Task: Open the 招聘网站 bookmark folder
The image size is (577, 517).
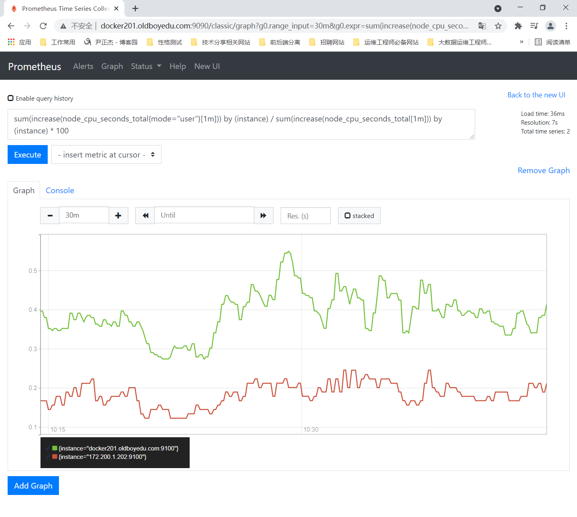Action: [327, 42]
